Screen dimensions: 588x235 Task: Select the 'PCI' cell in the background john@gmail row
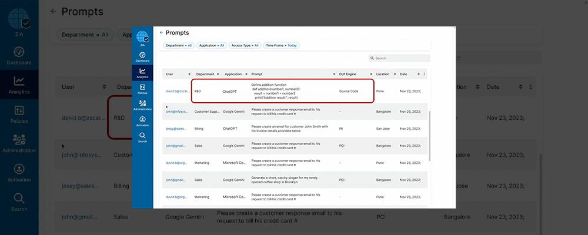[x=380, y=217]
